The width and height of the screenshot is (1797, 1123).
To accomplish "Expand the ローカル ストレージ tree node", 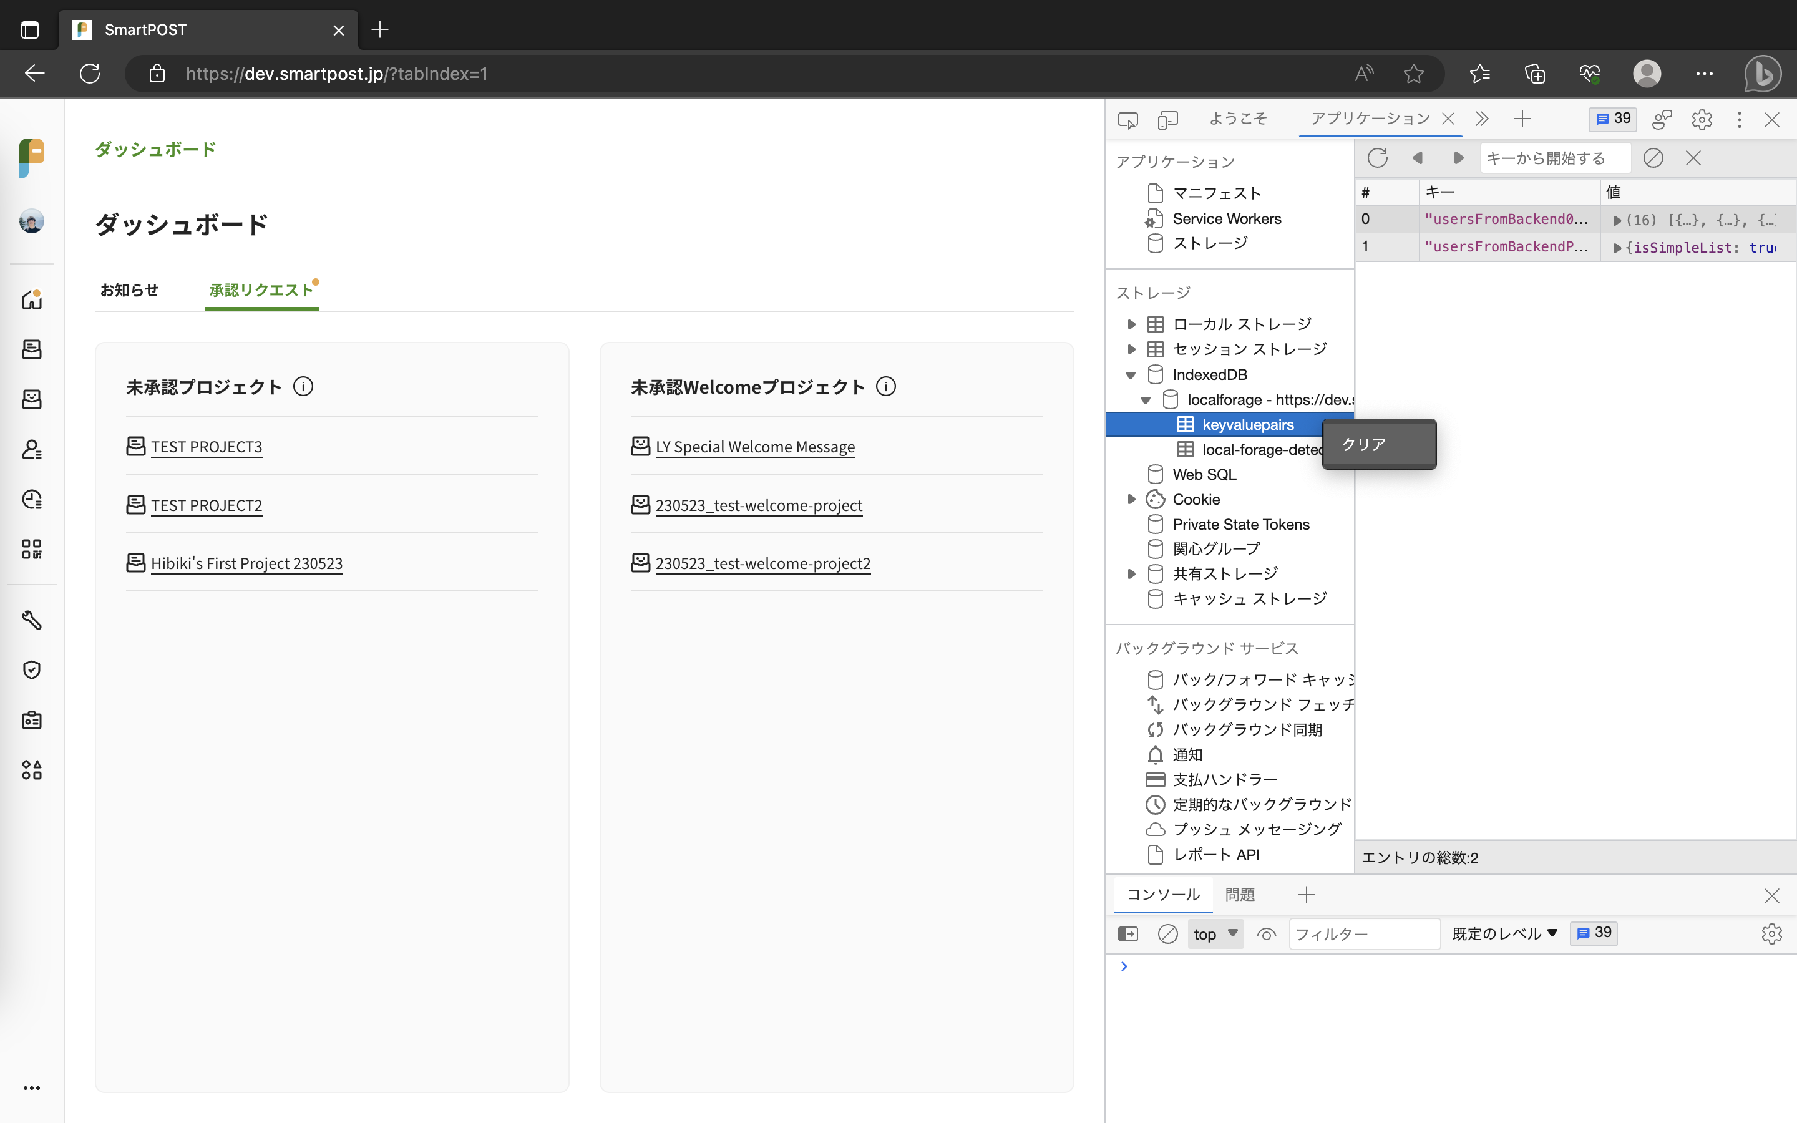I will coord(1131,324).
